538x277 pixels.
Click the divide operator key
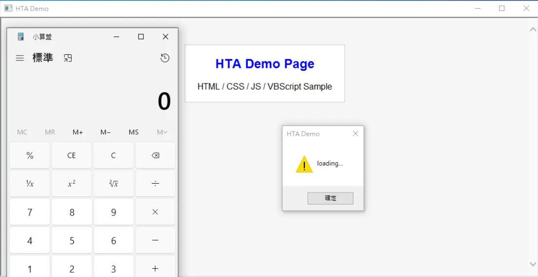click(156, 184)
